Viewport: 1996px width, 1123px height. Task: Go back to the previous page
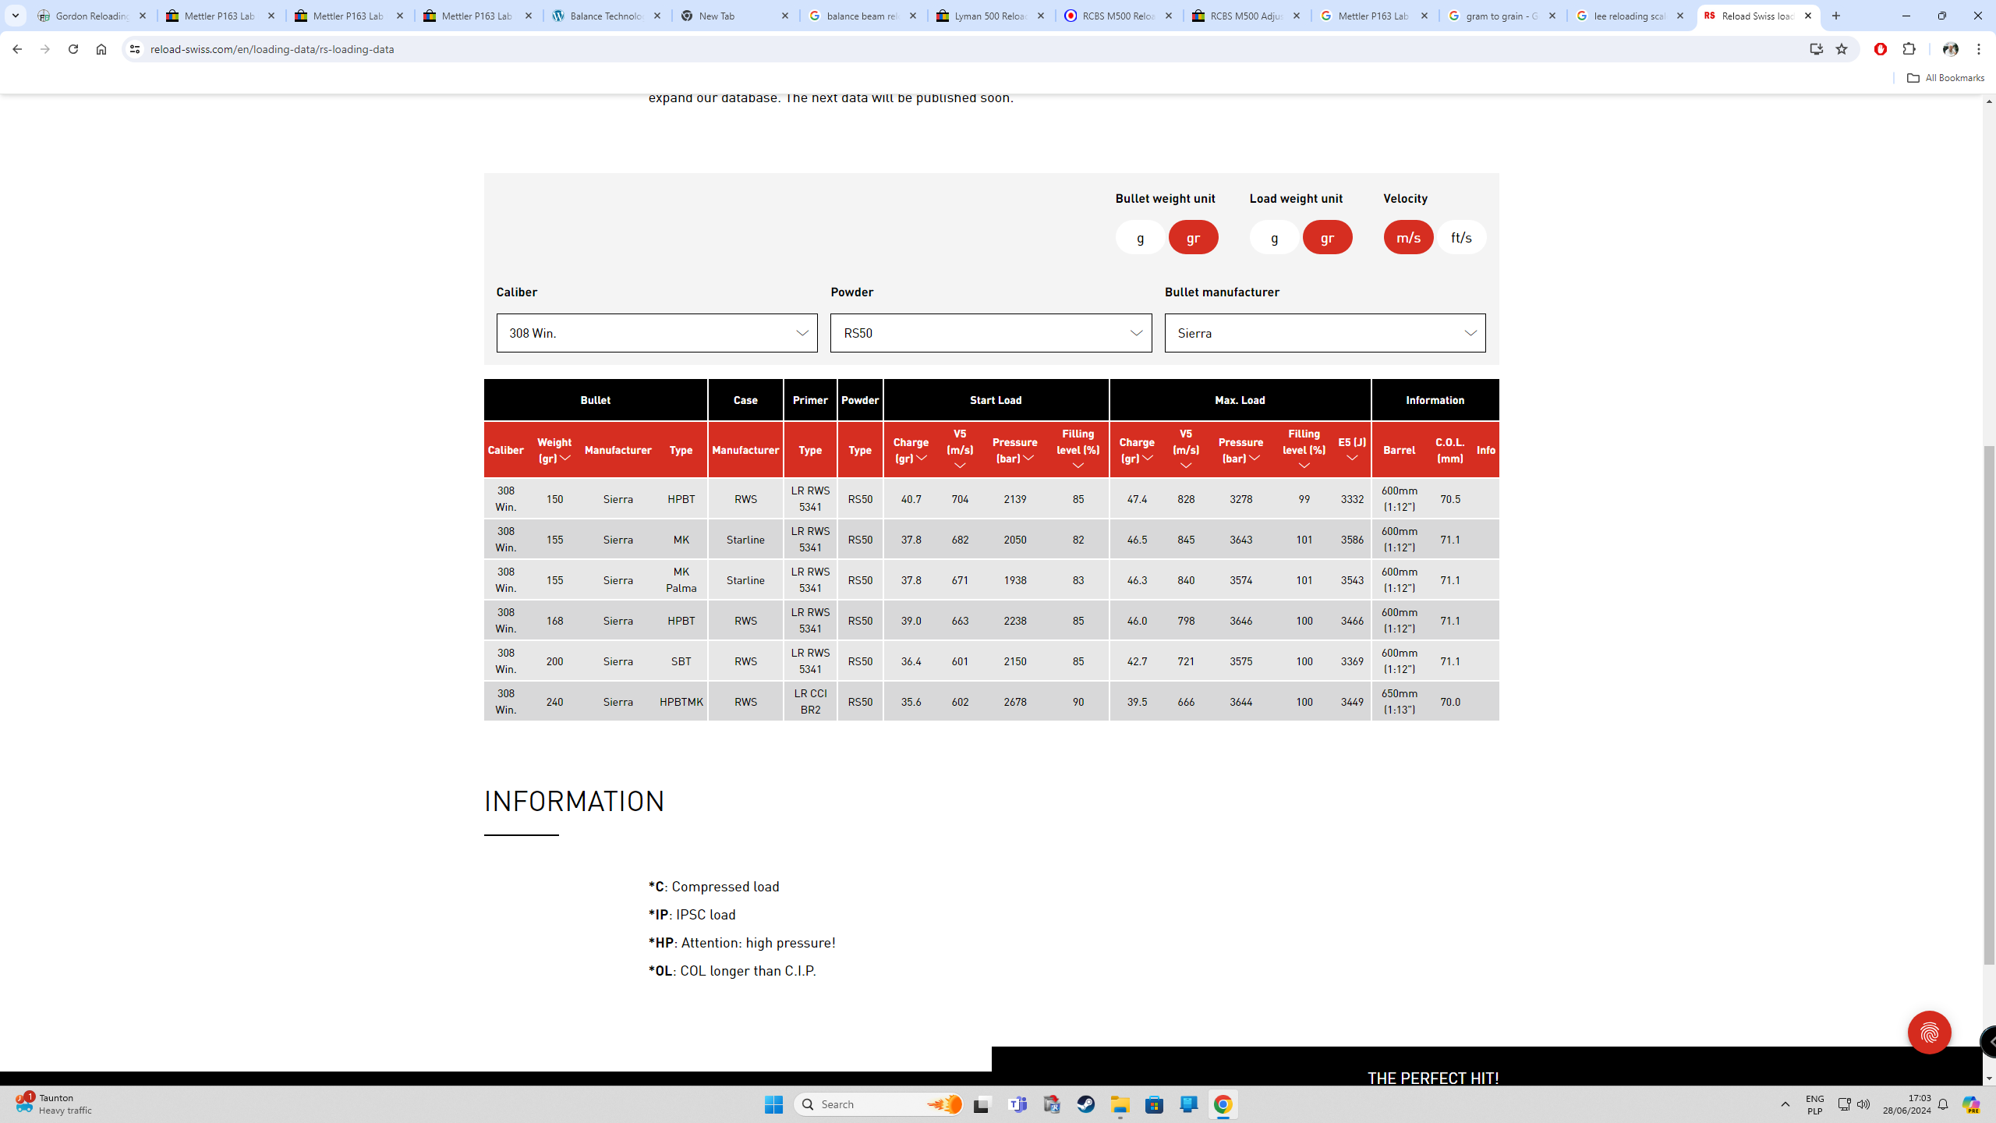[16, 49]
